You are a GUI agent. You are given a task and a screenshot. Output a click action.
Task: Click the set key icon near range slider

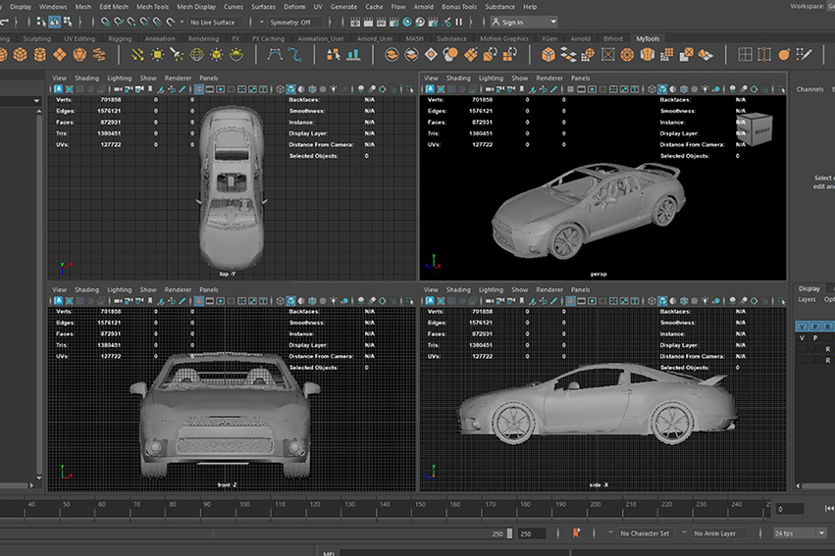(576, 533)
